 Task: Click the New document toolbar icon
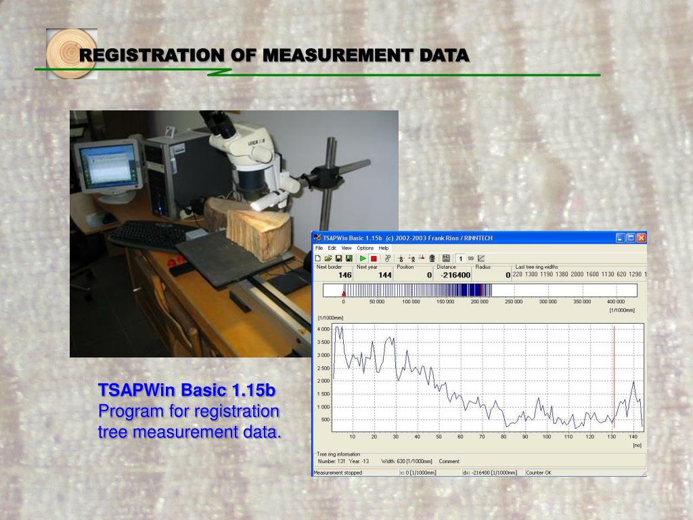pyautogui.click(x=318, y=258)
